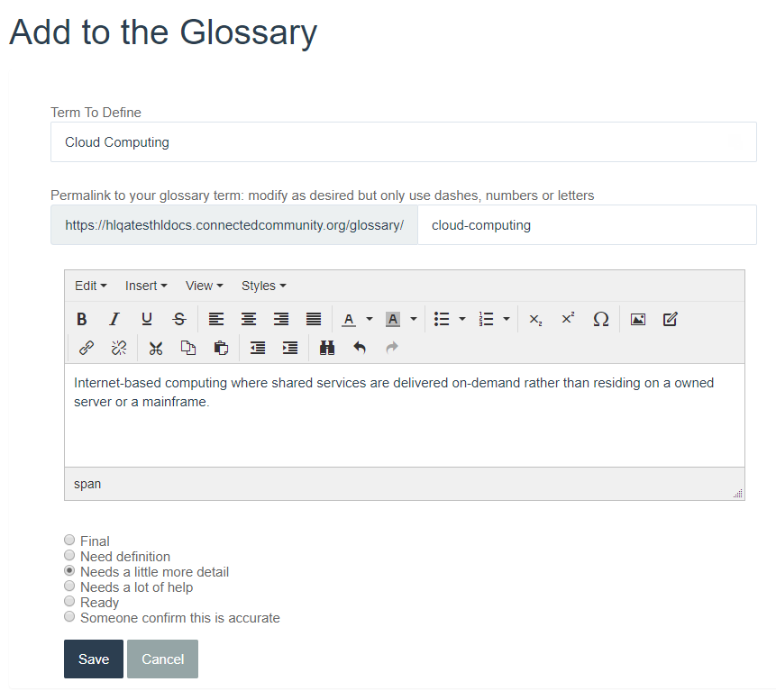Apply superscript formatting
Image resolution: width=776 pixels, height=700 pixels.
tap(568, 319)
